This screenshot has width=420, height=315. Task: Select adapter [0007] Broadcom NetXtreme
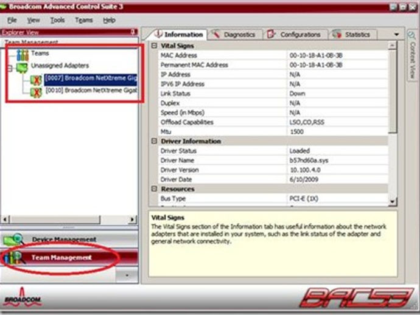click(x=91, y=78)
